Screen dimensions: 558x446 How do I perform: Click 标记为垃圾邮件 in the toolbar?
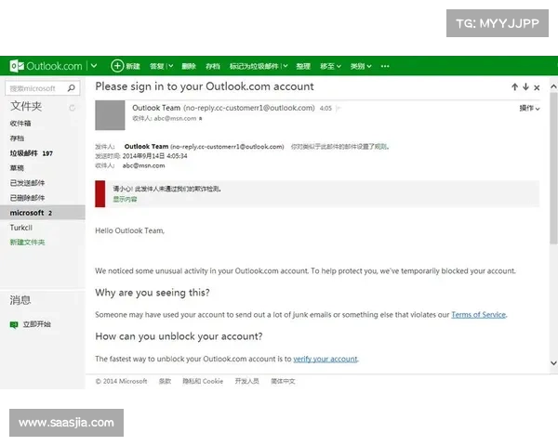pyautogui.click(x=254, y=66)
